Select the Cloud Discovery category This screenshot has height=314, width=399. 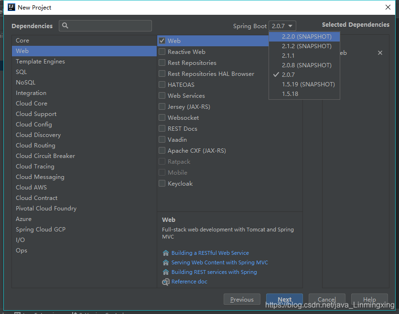(84, 135)
